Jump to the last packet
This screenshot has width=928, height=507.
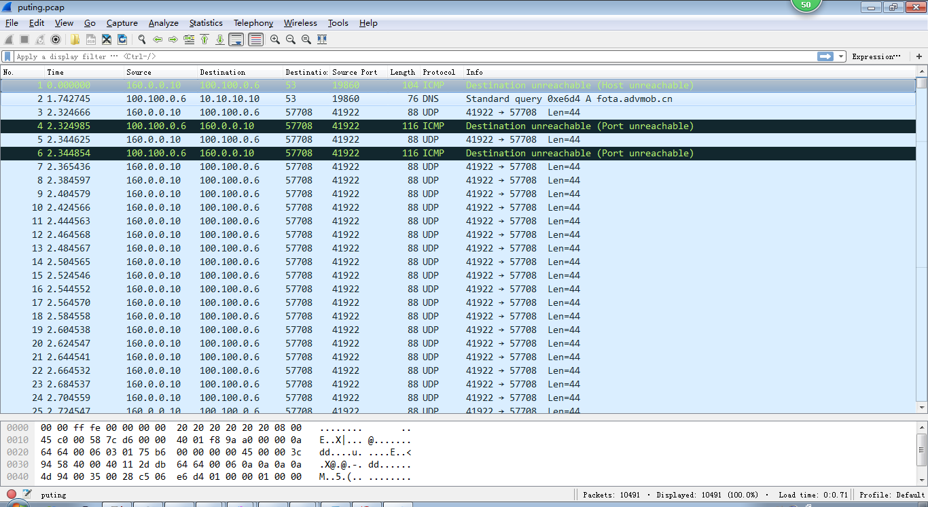(220, 39)
